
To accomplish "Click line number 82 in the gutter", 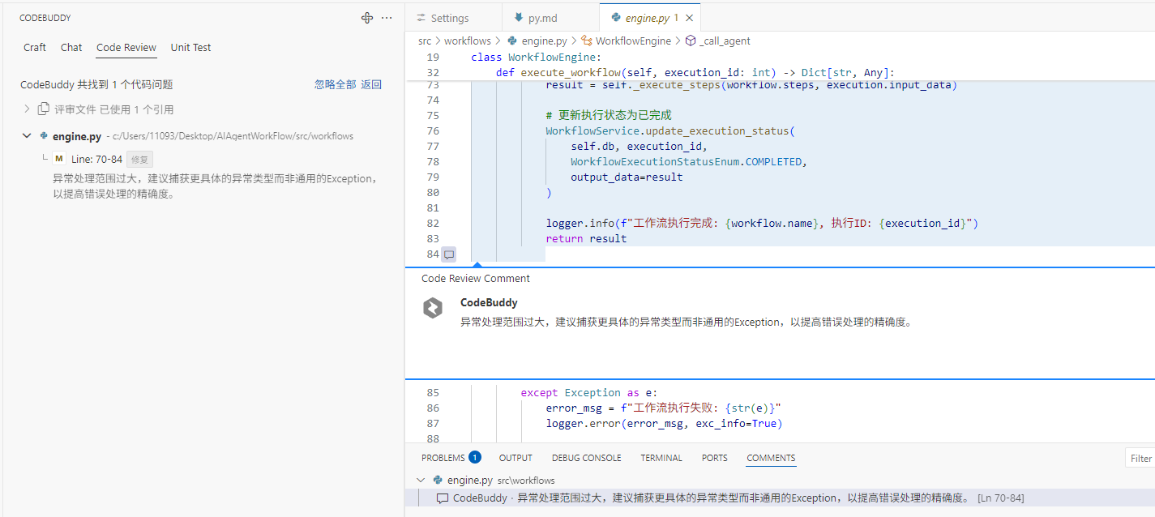I will 432,224.
